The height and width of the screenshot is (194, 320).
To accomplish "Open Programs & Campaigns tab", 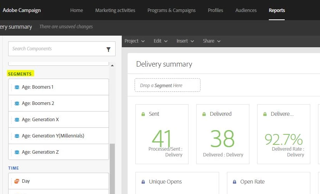I will [x=171, y=10].
